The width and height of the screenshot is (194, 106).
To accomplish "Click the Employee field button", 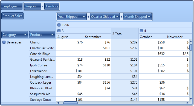I will [12, 6].
